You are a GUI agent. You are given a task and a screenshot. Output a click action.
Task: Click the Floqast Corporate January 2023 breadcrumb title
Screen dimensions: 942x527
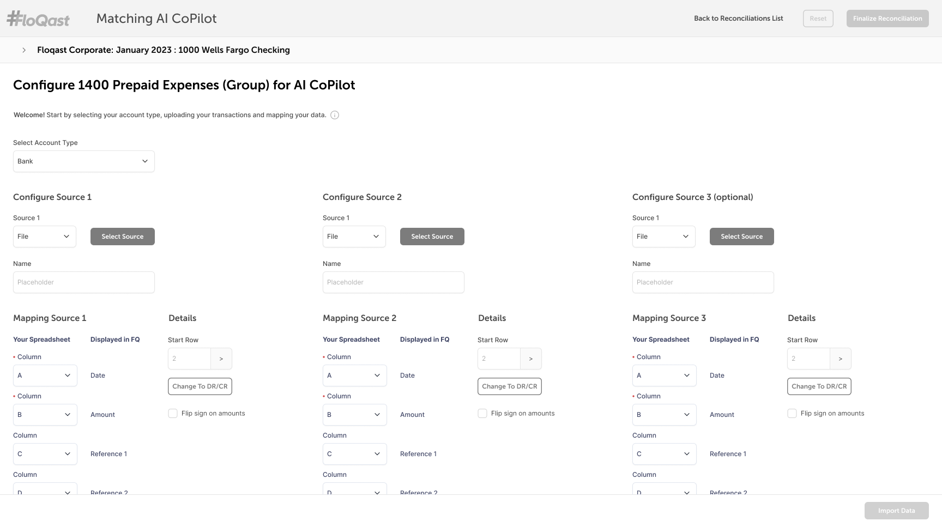(x=164, y=50)
